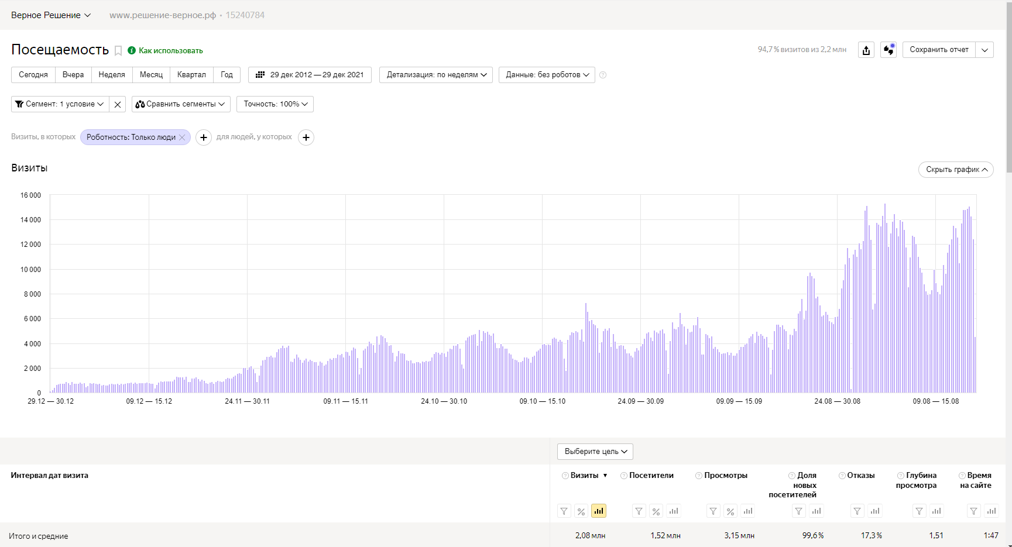Select the Квартал period tab
Screen dimensions: 1012x547
tap(191, 75)
